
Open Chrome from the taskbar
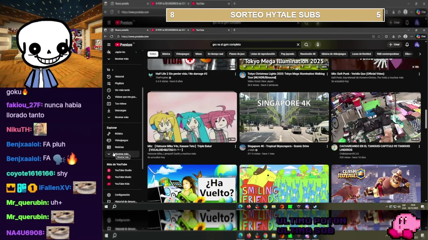(x=265, y=207)
